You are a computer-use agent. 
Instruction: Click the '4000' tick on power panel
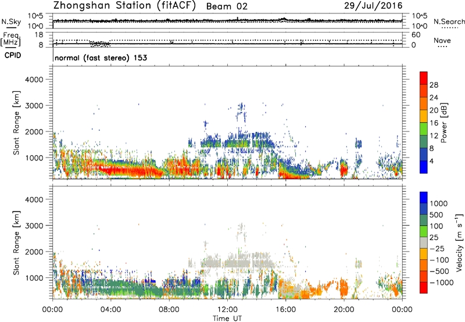(34, 80)
